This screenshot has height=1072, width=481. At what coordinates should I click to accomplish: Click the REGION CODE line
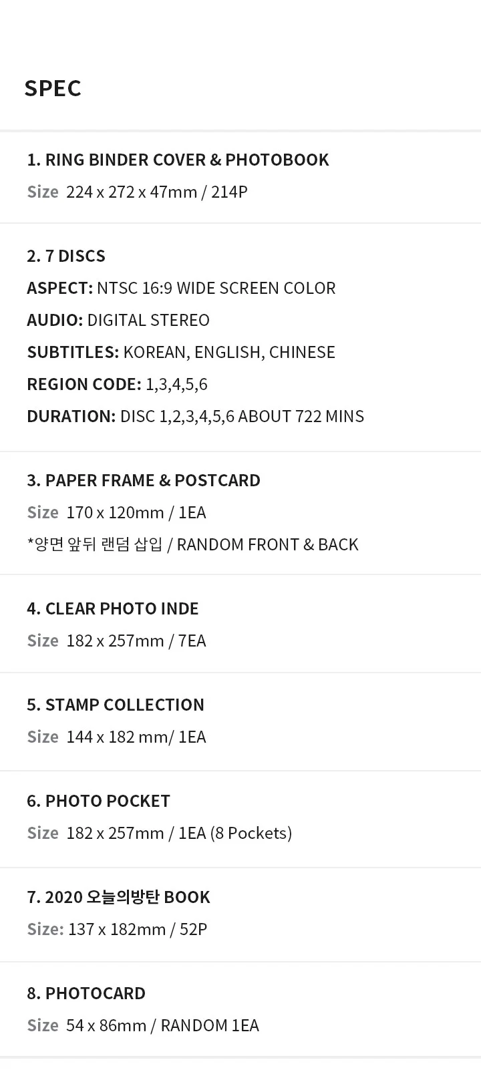[x=117, y=384]
